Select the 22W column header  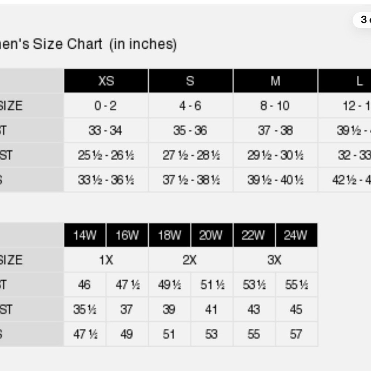[254, 235]
